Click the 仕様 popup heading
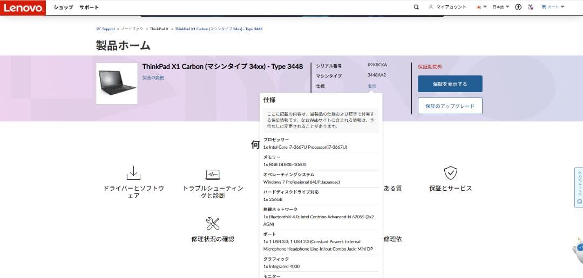The image size is (583, 278). point(269,100)
